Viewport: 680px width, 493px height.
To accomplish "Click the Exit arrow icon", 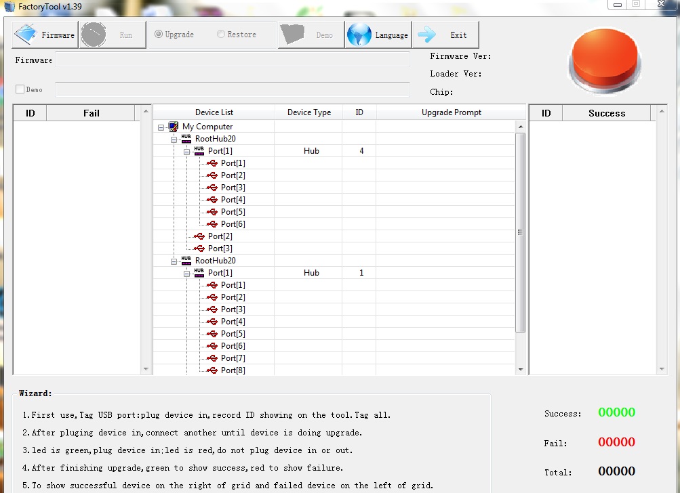I will click(427, 35).
